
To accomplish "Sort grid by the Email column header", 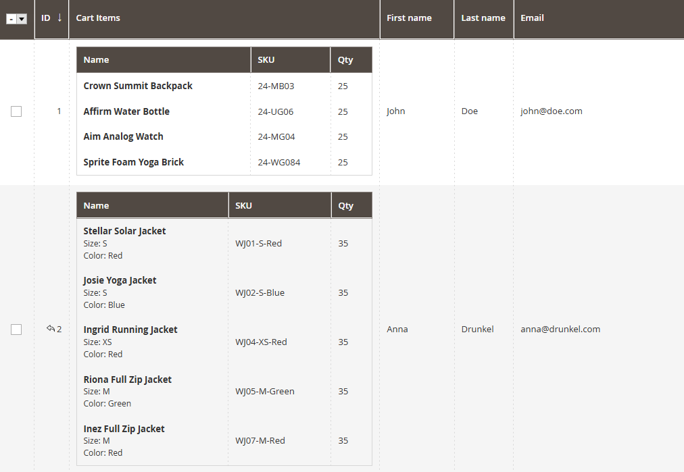I will (x=532, y=18).
